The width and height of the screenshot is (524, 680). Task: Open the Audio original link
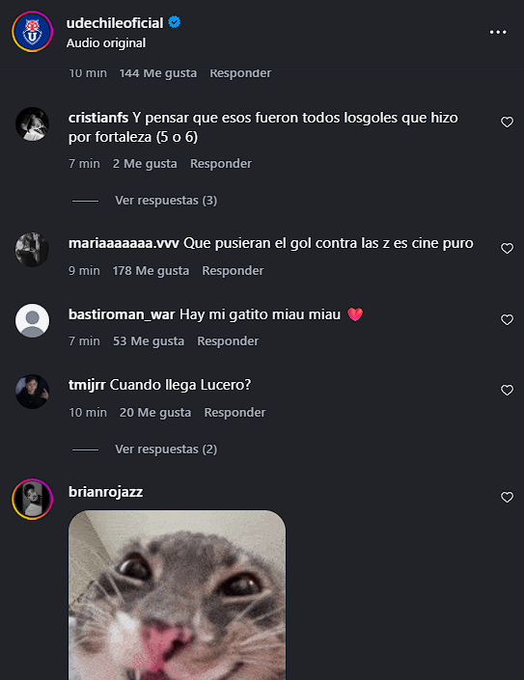pos(106,43)
